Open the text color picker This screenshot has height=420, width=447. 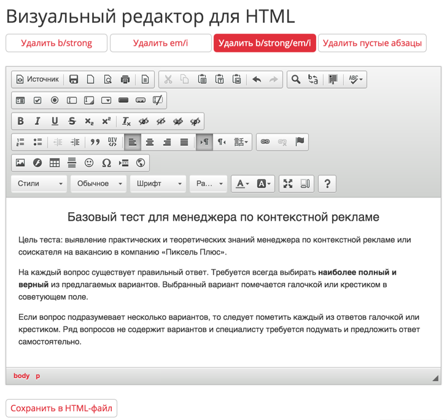(243, 184)
